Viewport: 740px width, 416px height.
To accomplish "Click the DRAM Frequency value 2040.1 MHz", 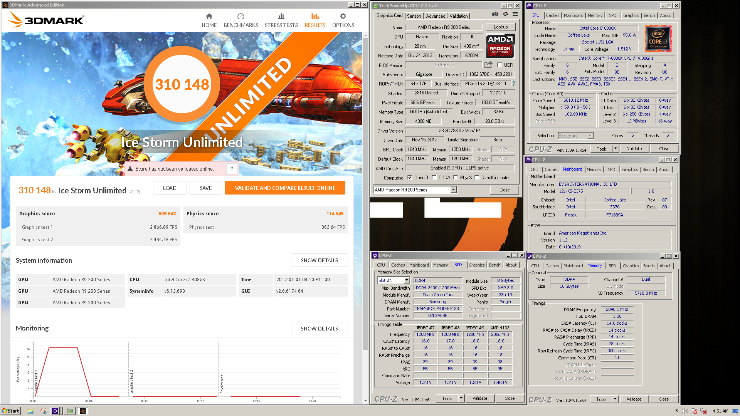I will pyautogui.click(x=617, y=309).
